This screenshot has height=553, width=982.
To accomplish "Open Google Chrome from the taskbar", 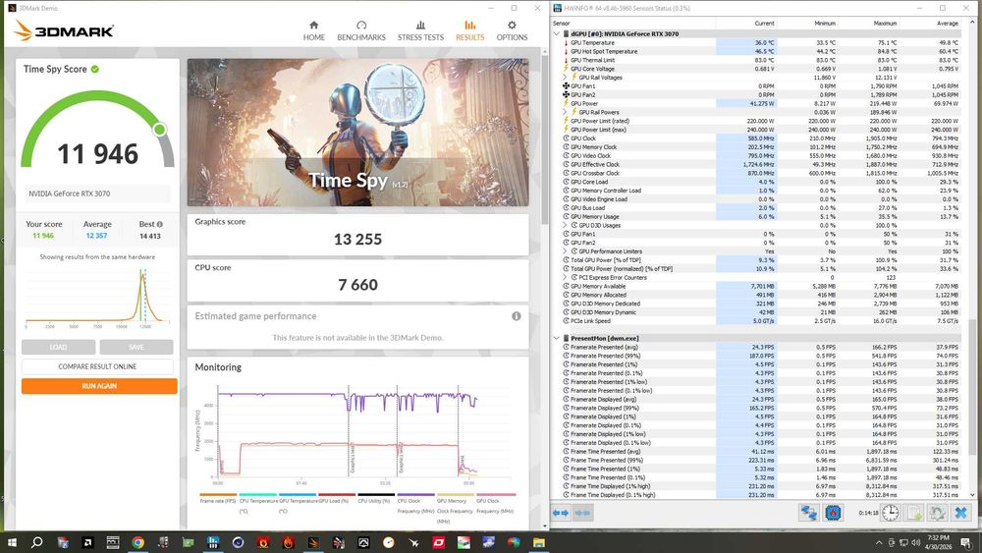I will click(x=137, y=542).
